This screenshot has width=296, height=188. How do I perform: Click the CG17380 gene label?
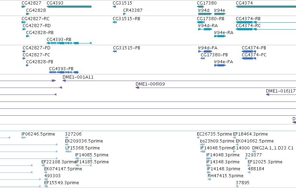[x=207, y=3]
